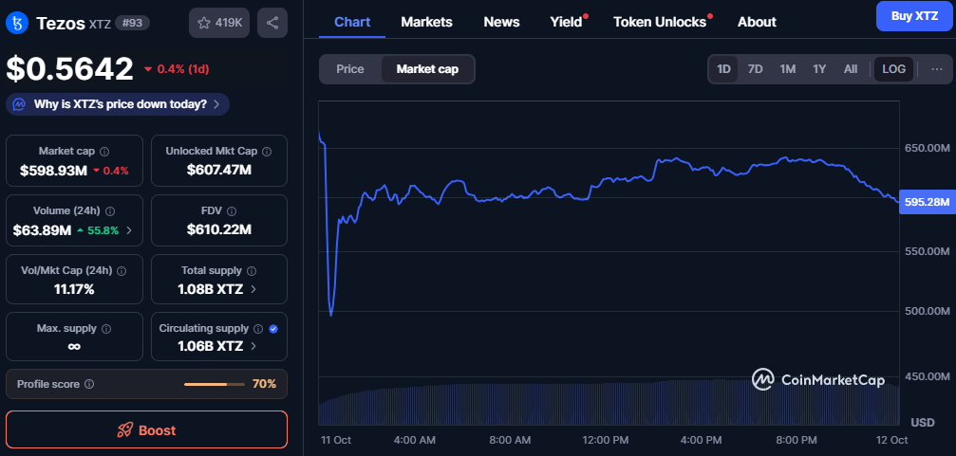Open the three-dot chart options menu
Viewport: 956px width, 456px height.
937,69
